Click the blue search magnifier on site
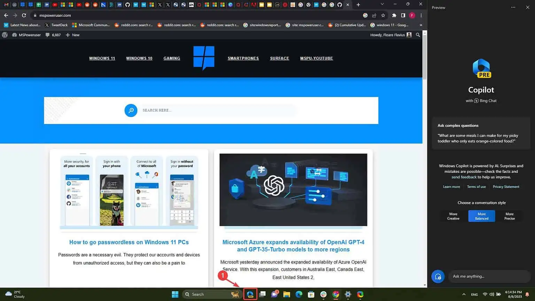 (131, 110)
